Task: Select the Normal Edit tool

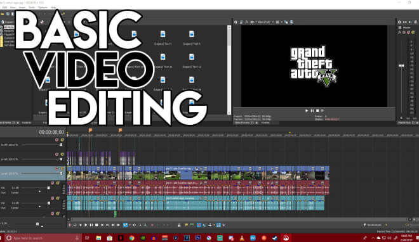Action: tap(125, 225)
